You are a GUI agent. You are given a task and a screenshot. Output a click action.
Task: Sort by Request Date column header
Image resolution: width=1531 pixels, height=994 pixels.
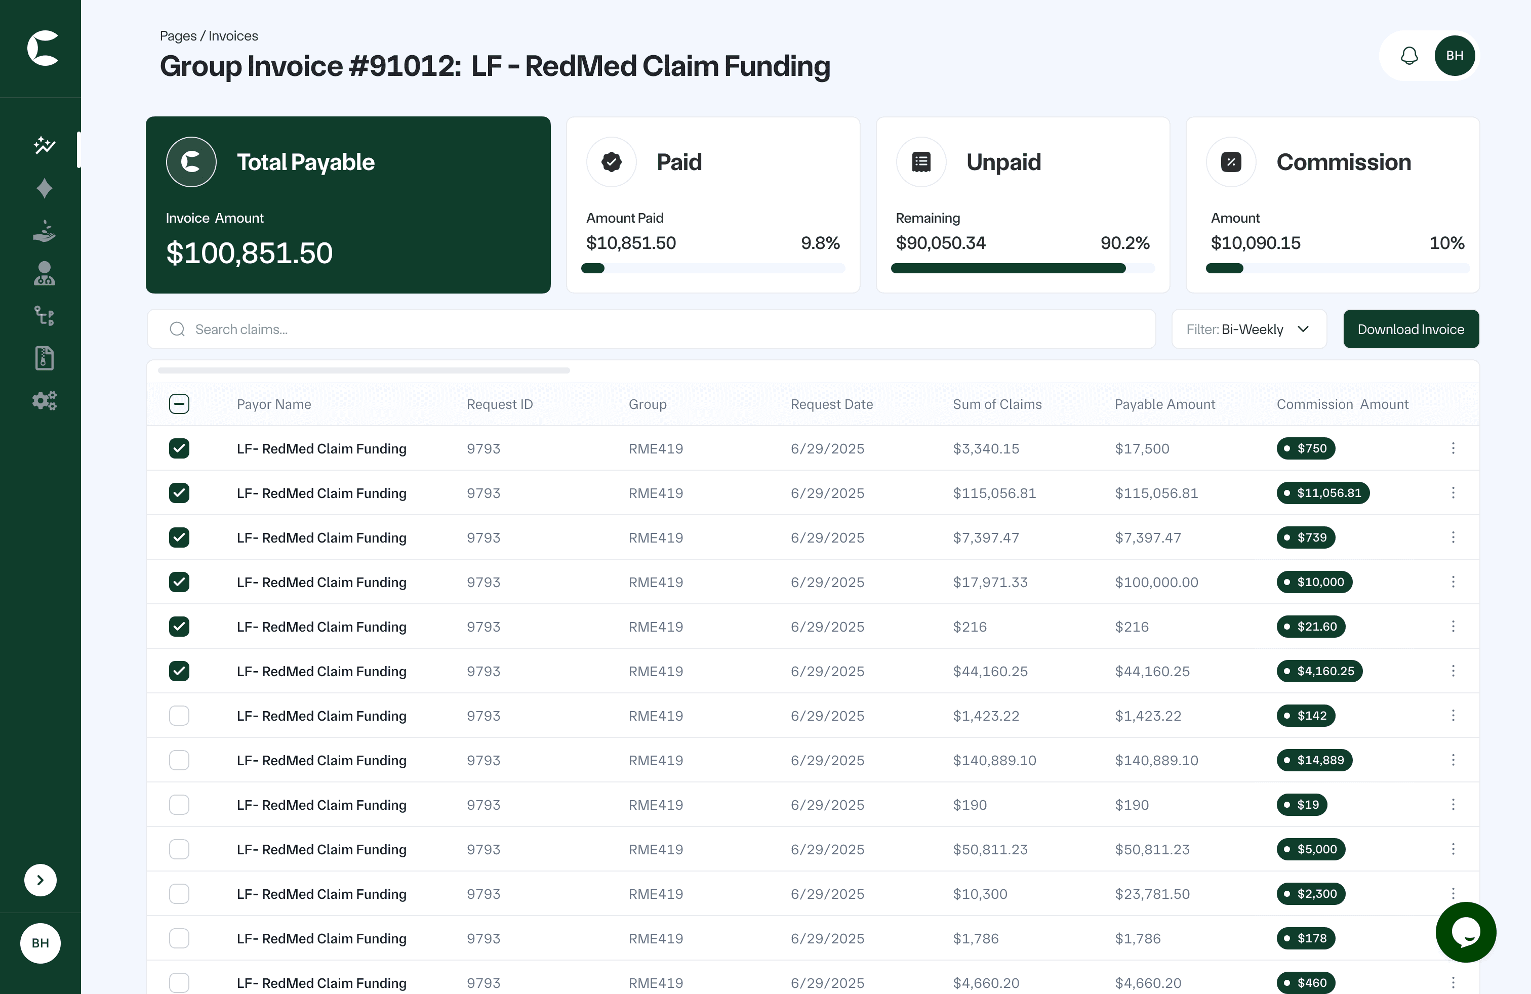coord(831,404)
